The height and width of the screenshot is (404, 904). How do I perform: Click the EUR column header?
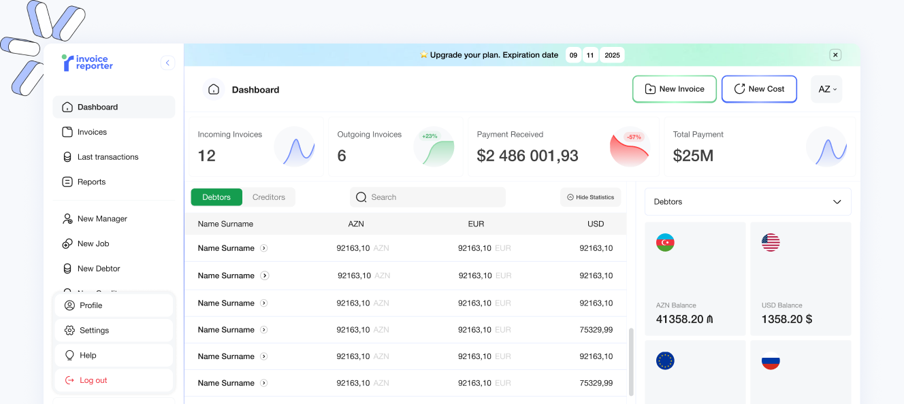point(476,224)
